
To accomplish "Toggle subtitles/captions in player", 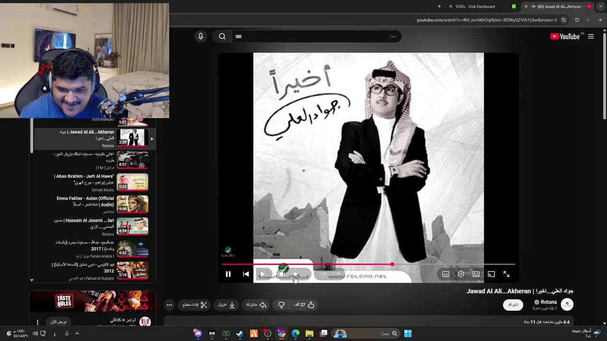I will point(446,274).
